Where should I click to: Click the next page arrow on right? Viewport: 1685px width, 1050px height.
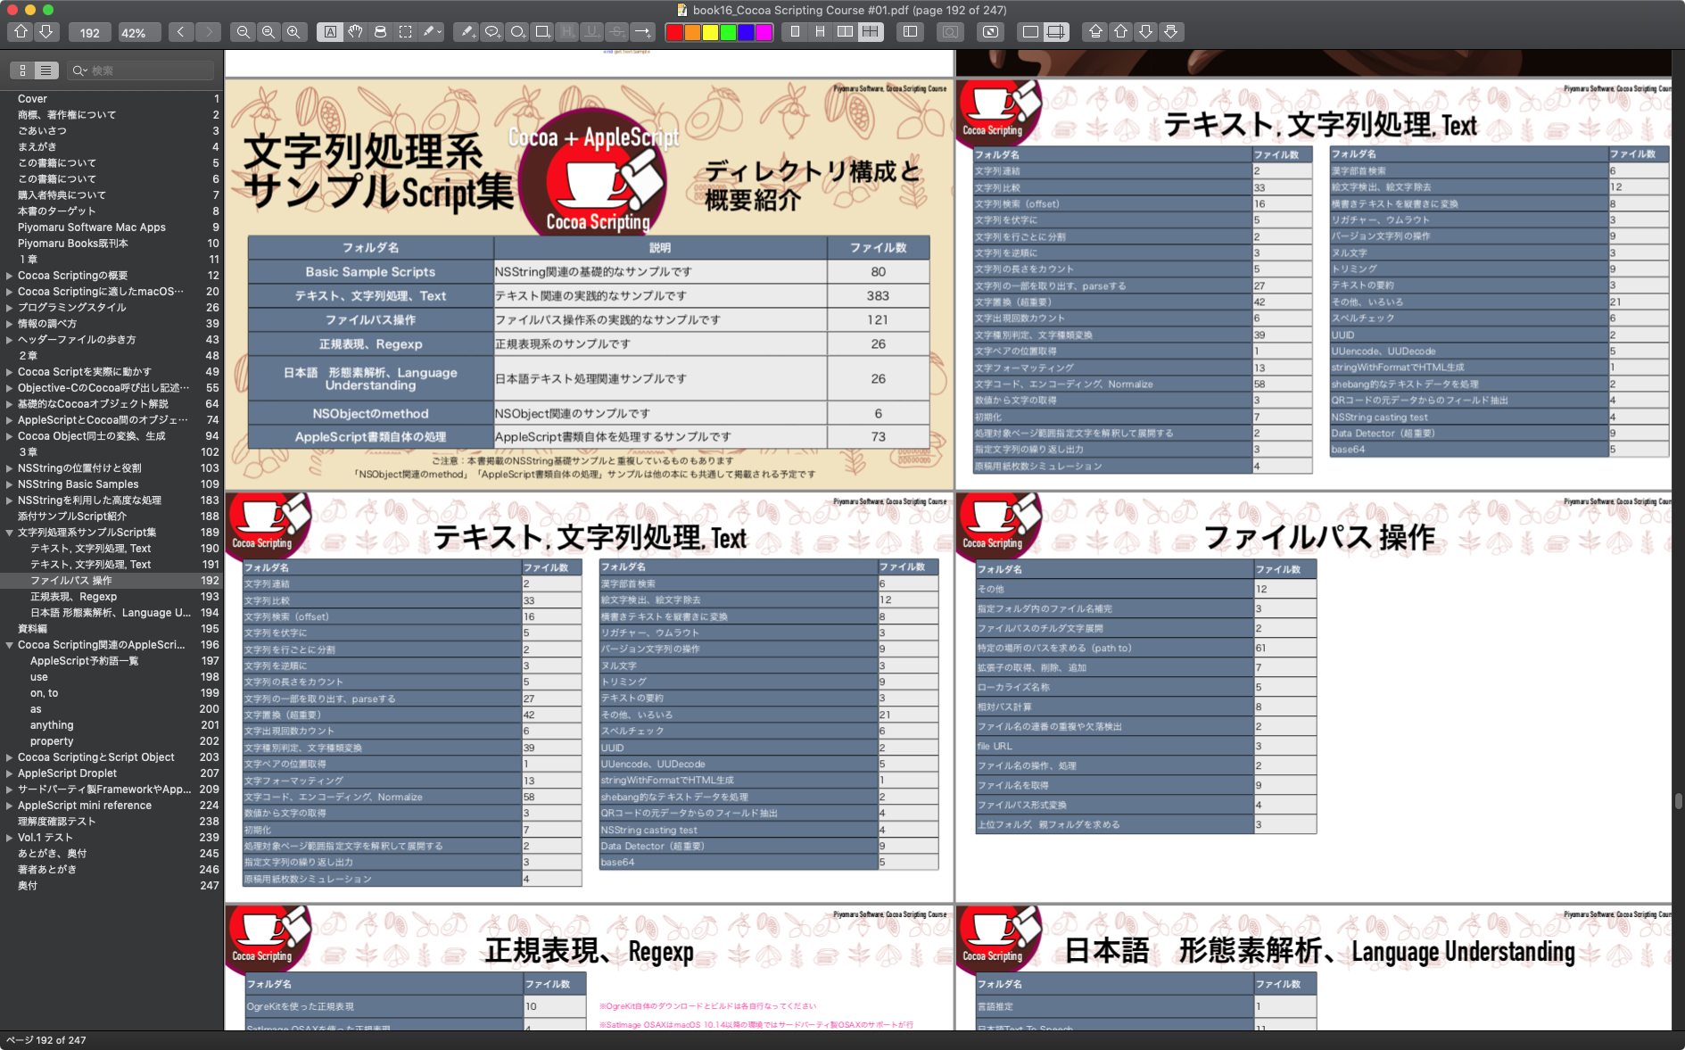pyautogui.click(x=1145, y=32)
